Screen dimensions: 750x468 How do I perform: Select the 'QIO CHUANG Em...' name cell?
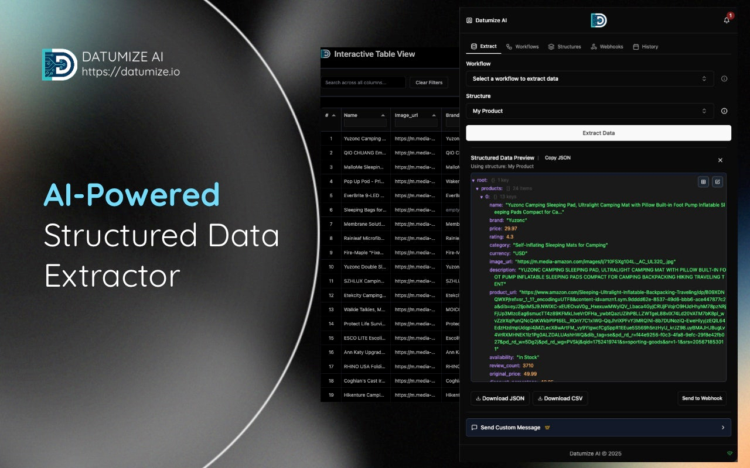click(365, 153)
